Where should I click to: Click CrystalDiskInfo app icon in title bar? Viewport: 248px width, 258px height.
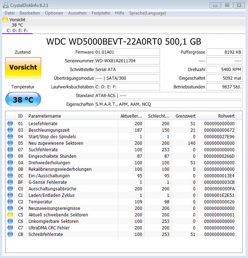[5, 5]
